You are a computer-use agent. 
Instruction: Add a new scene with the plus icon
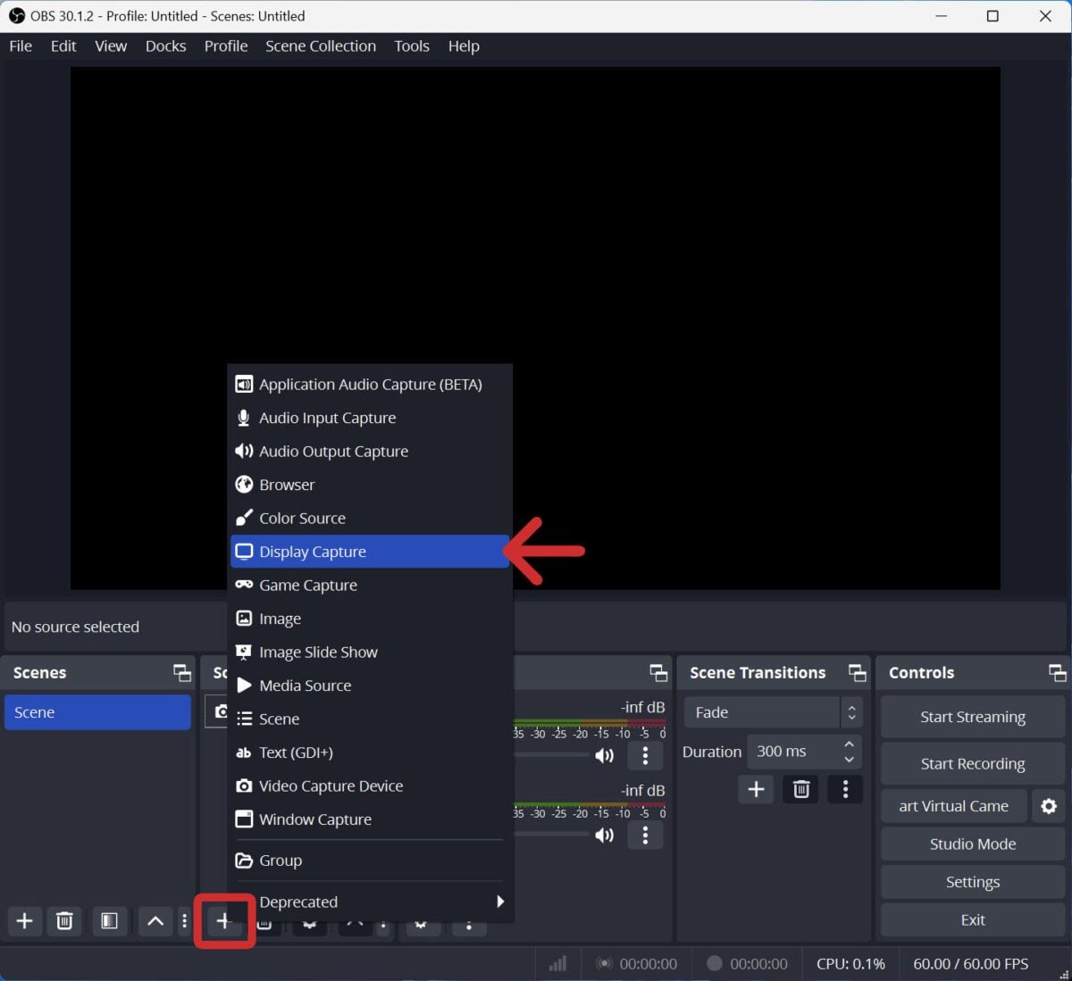pos(24,921)
